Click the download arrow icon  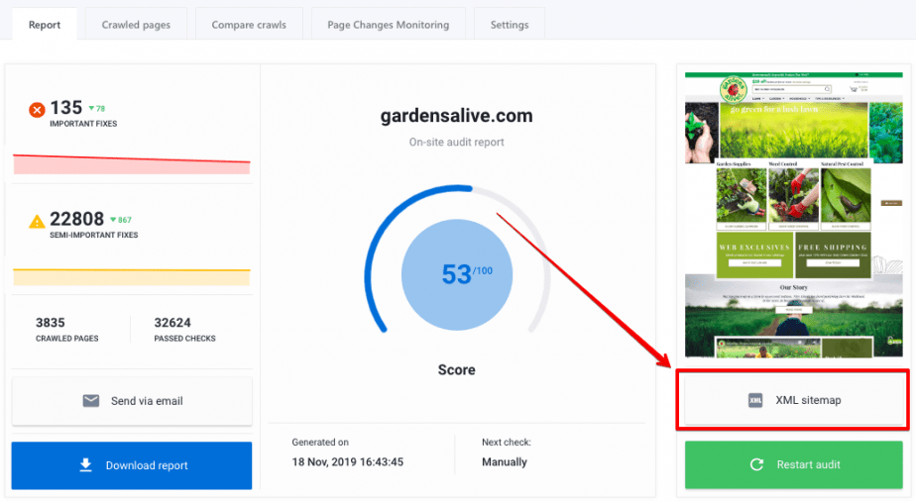[86, 464]
